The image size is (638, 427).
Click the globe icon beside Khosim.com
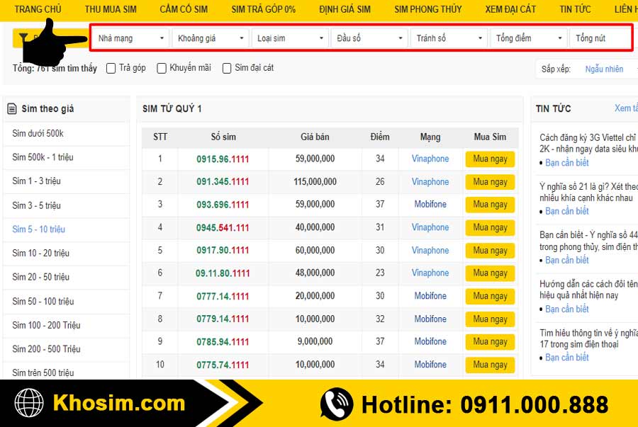pyautogui.click(x=28, y=404)
